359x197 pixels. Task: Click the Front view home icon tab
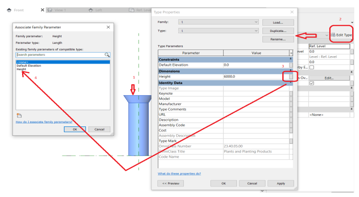pyautogui.click(x=9, y=10)
